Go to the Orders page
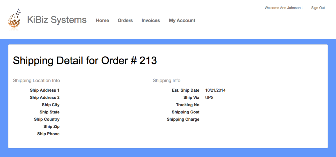 pos(125,21)
